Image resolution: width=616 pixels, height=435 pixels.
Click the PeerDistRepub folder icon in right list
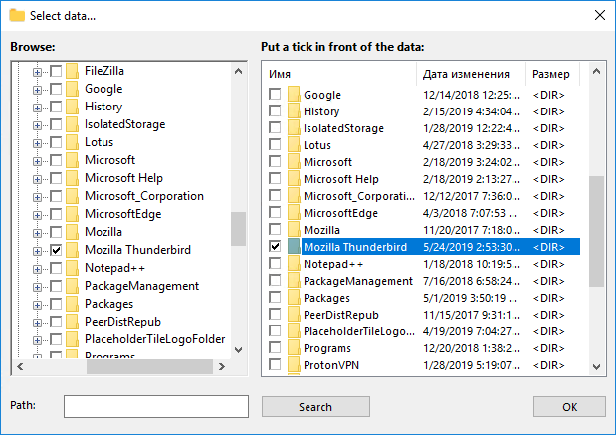[x=294, y=314]
